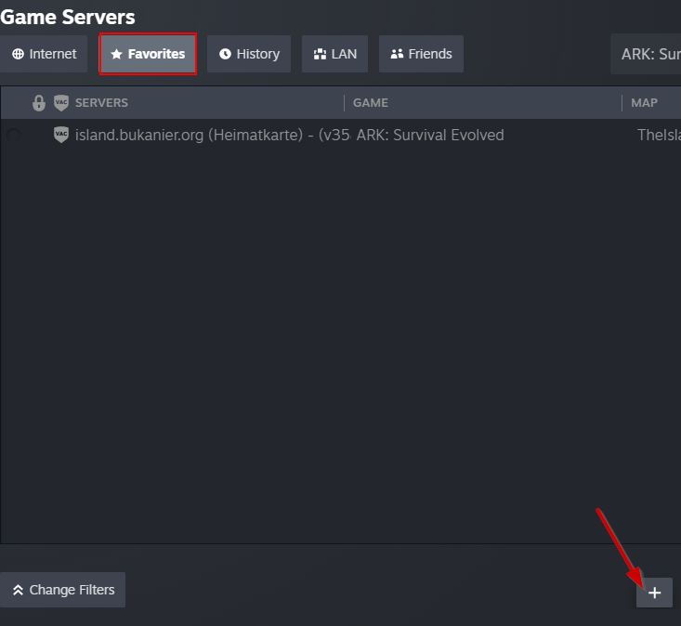Viewport: 681px width, 626px height.
Task: Expand the Change Filters panel
Action: [63, 590]
